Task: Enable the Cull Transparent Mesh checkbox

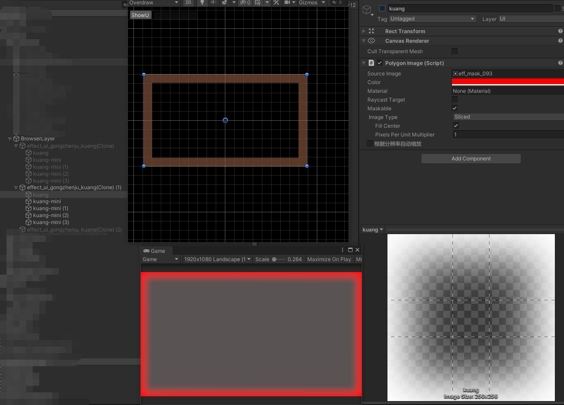Action: pyautogui.click(x=455, y=51)
